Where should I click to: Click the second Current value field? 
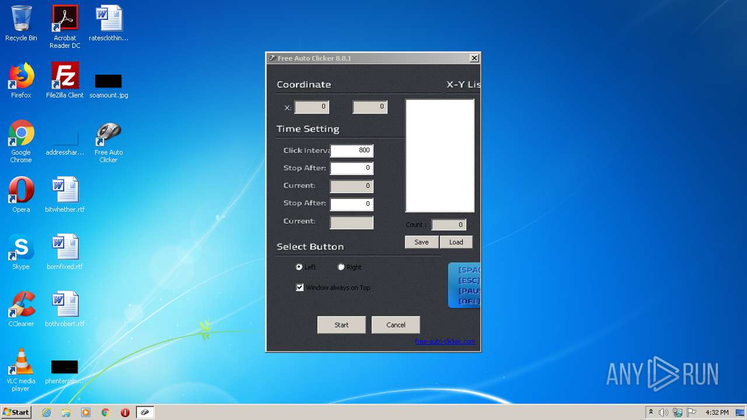click(x=351, y=222)
